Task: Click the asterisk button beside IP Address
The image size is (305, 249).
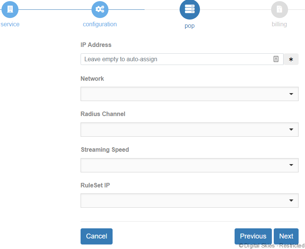Action: (291, 59)
